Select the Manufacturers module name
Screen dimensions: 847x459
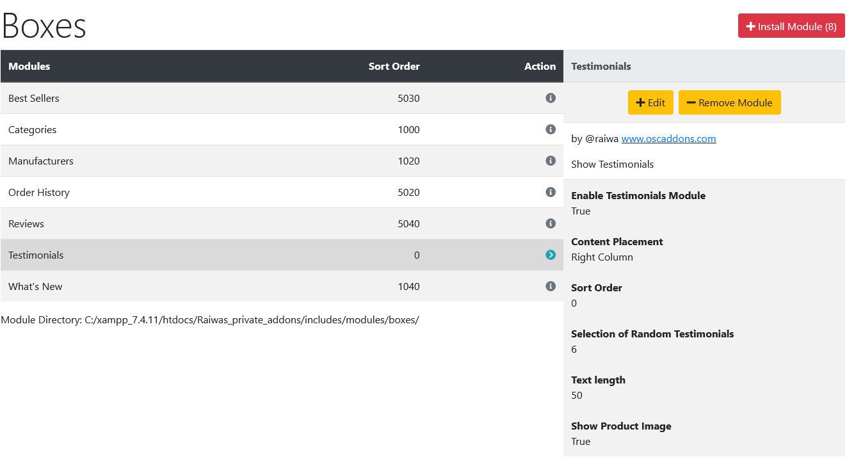41,161
